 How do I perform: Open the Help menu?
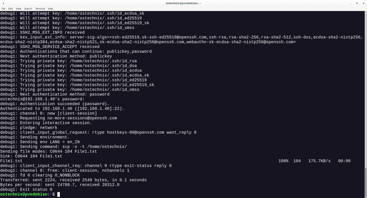click(50, 8)
